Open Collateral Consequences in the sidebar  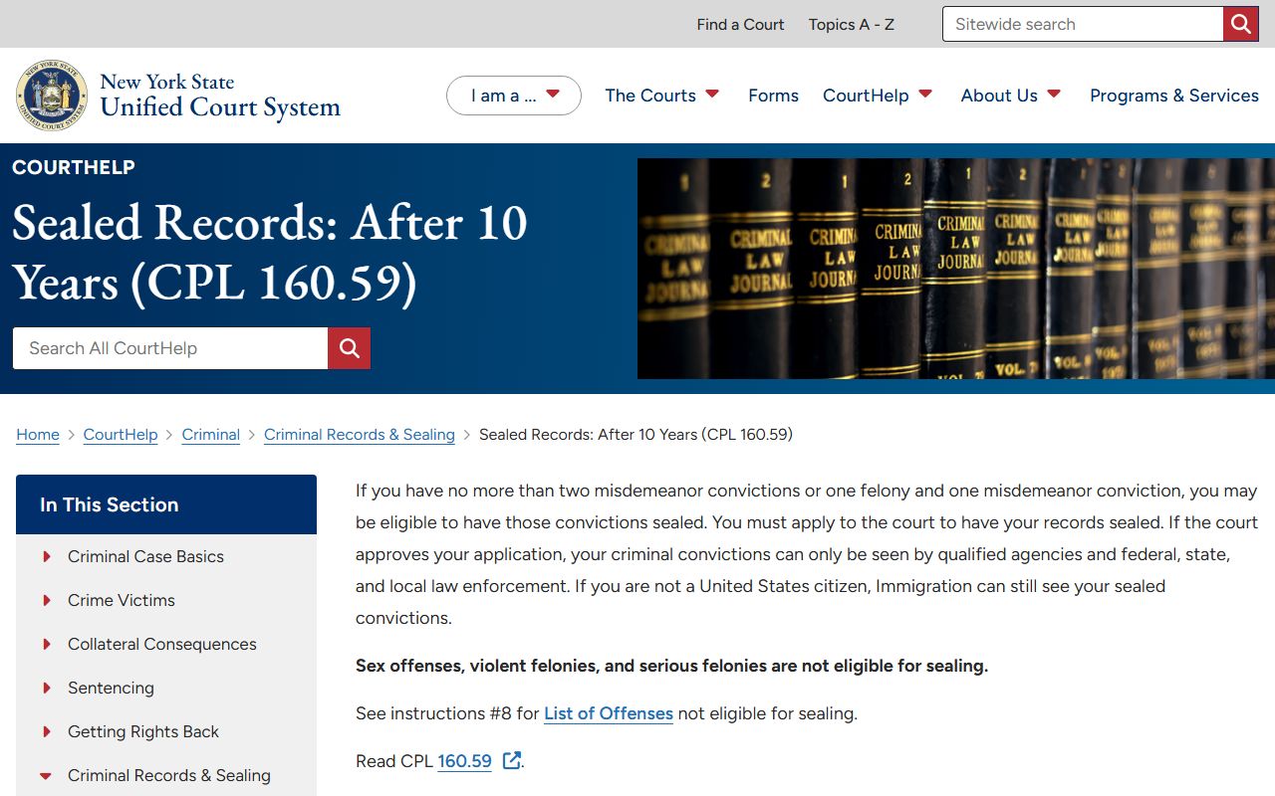(x=162, y=644)
